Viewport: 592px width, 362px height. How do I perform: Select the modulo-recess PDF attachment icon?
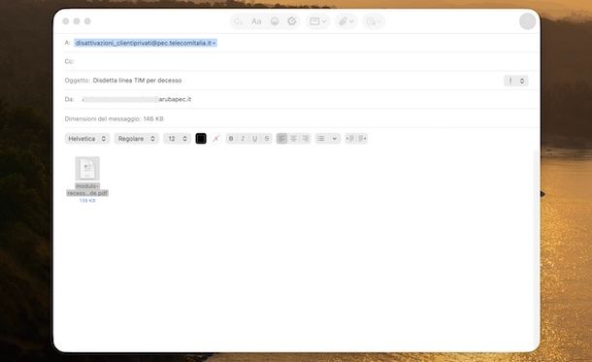[x=87, y=168]
